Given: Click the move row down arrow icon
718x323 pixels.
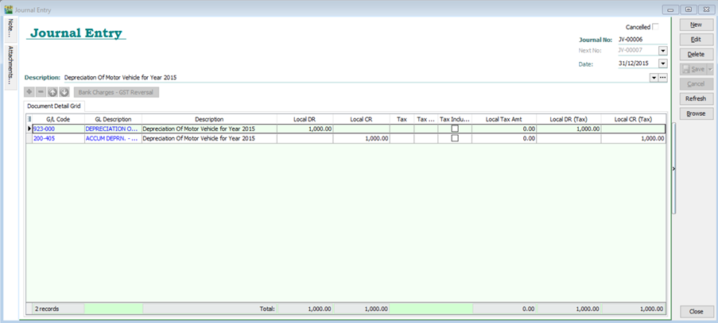Looking at the screenshot, I should tap(64, 92).
